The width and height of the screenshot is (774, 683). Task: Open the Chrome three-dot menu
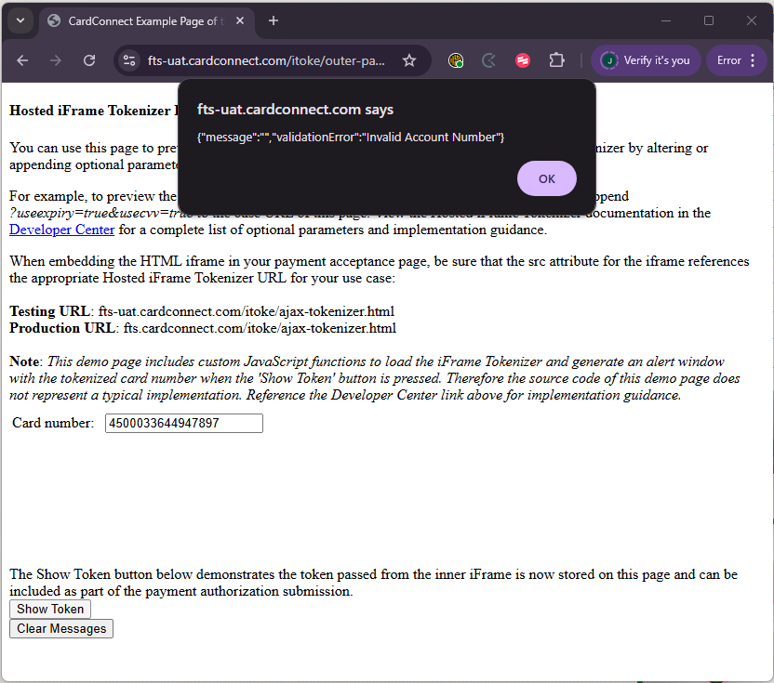tap(753, 60)
